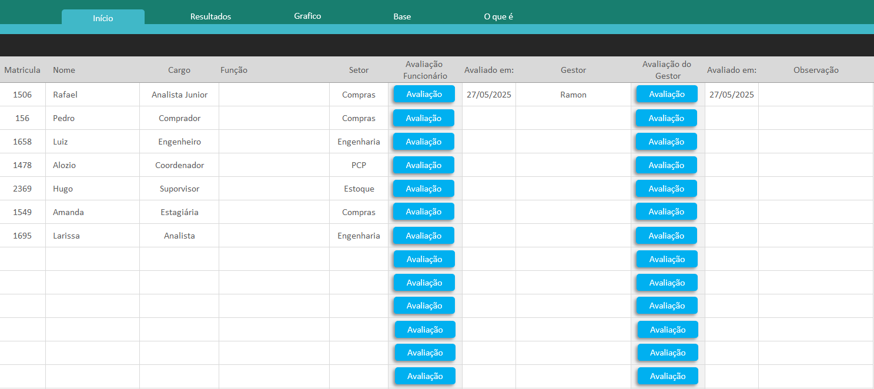Select Hugo's Estoque sector cell
The image size is (874, 389).
coord(359,189)
